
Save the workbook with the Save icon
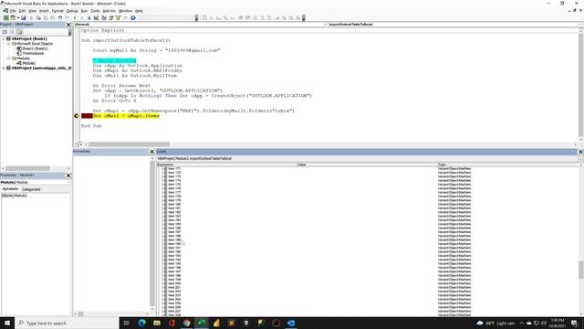(x=24, y=18)
